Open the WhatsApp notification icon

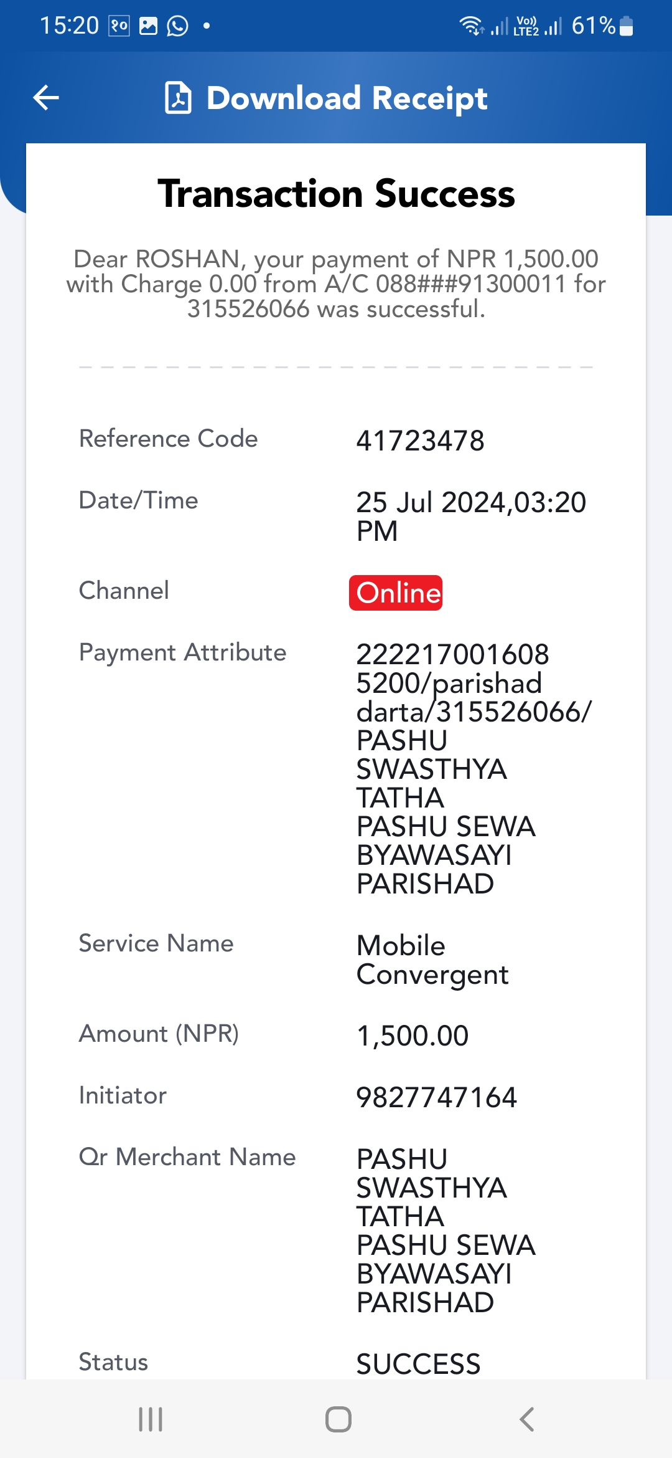pos(178,26)
